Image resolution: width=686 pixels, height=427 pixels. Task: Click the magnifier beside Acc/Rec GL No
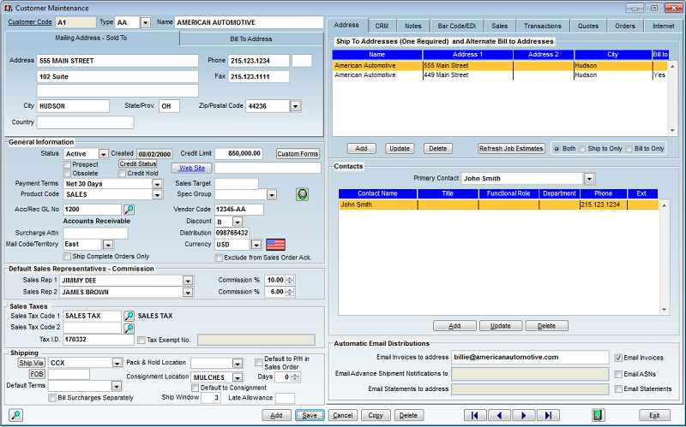click(x=129, y=209)
